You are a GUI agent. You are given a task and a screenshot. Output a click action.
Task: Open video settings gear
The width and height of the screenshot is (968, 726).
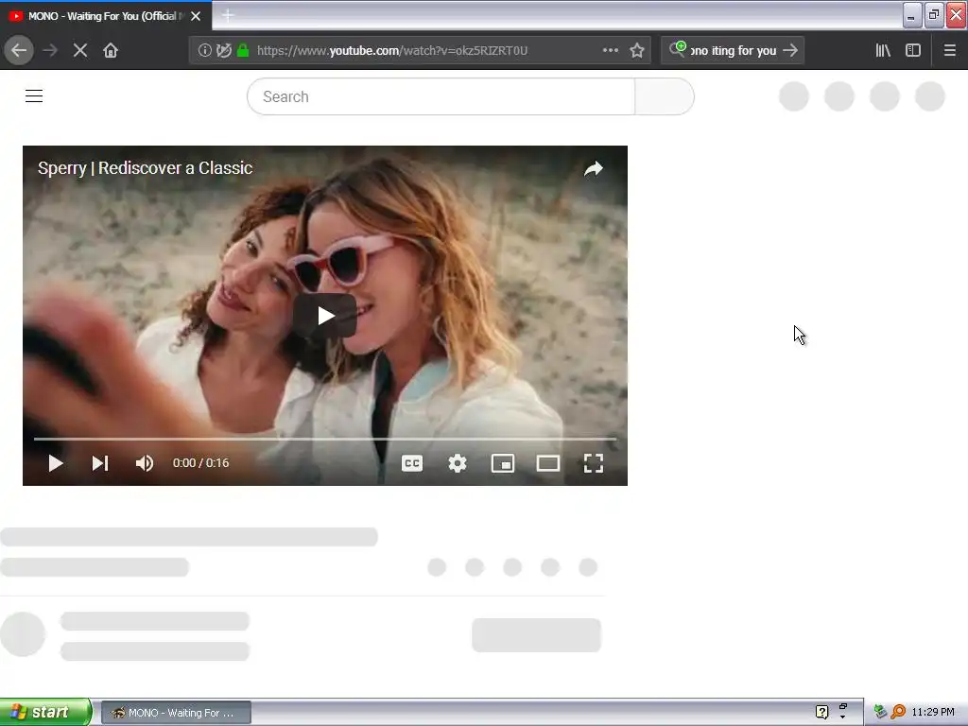[458, 463]
